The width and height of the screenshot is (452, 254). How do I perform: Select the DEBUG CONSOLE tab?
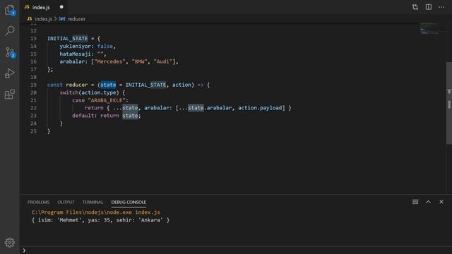[x=129, y=202]
